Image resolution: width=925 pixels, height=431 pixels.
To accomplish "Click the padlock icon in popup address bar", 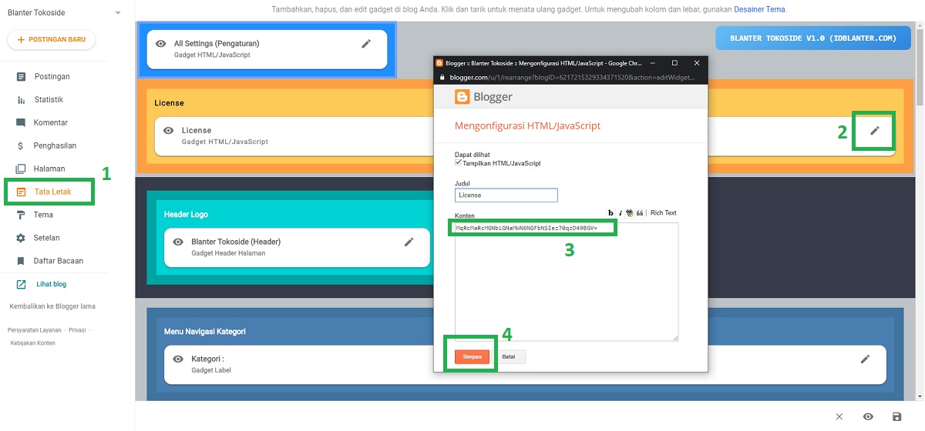I will [x=442, y=78].
